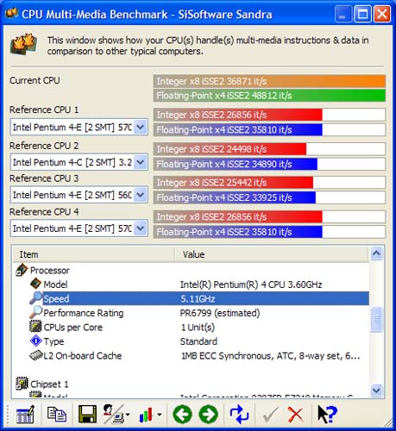Cancel with the red X icon
The image size is (396, 431).
(295, 415)
